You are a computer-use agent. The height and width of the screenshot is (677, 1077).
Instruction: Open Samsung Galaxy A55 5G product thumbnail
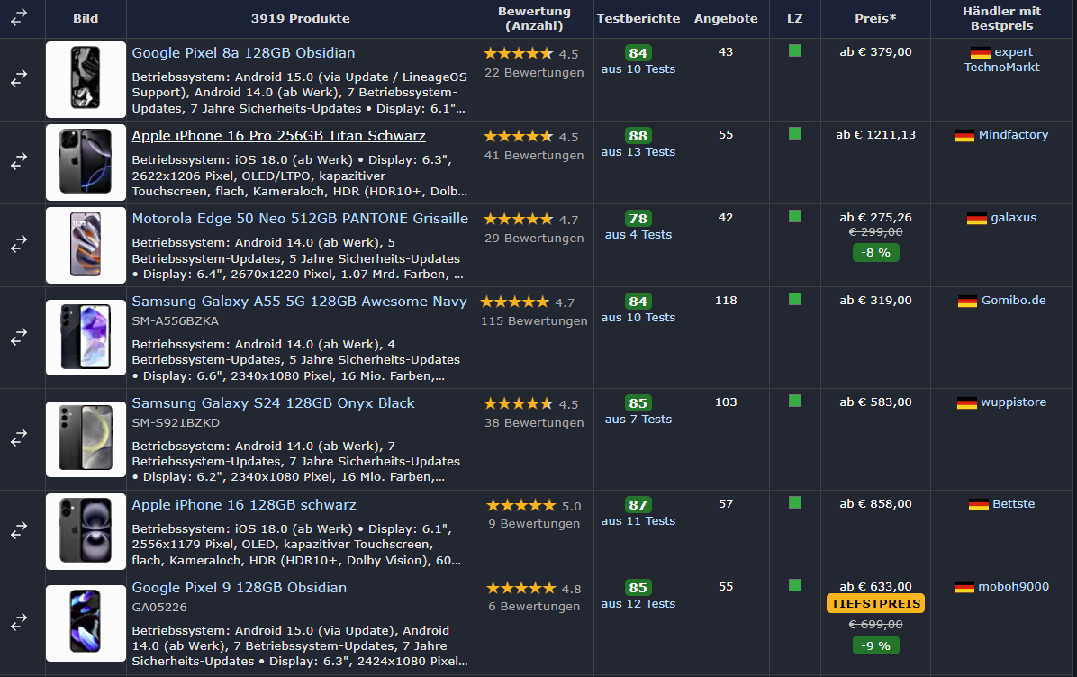click(x=86, y=338)
